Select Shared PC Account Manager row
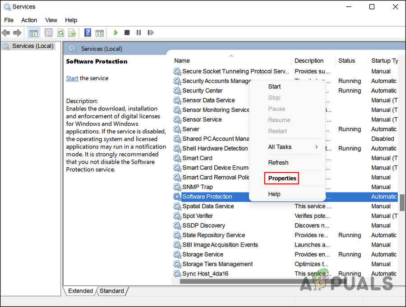 point(286,139)
